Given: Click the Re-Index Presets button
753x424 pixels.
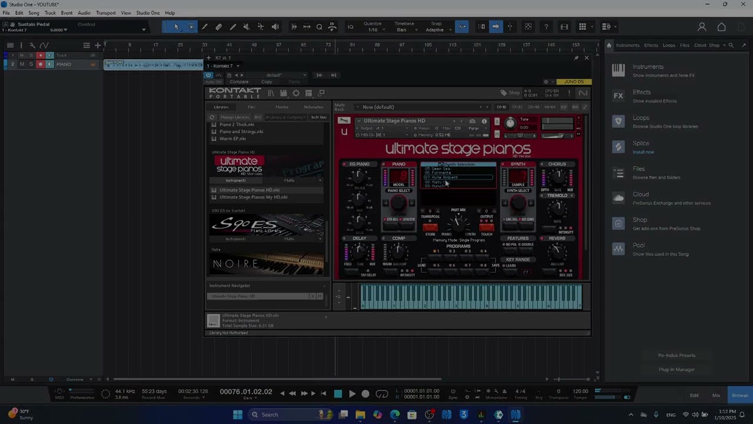Looking at the screenshot, I should pyautogui.click(x=677, y=356).
